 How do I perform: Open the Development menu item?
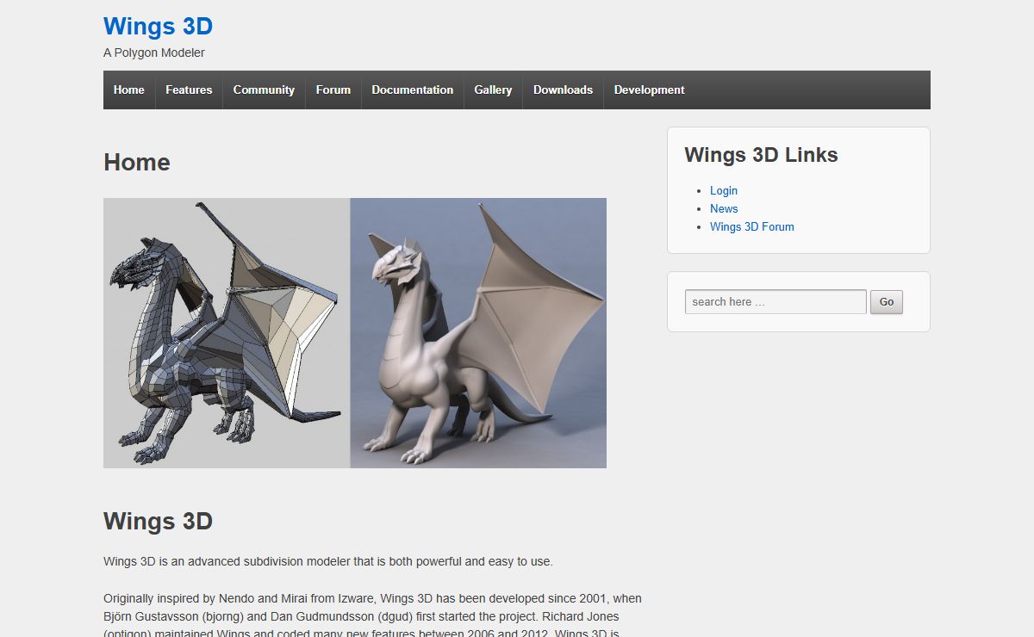(650, 90)
